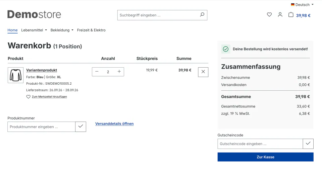Open Versanddetails öffnen link
This screenshot has width=322, height=170.
114,123
